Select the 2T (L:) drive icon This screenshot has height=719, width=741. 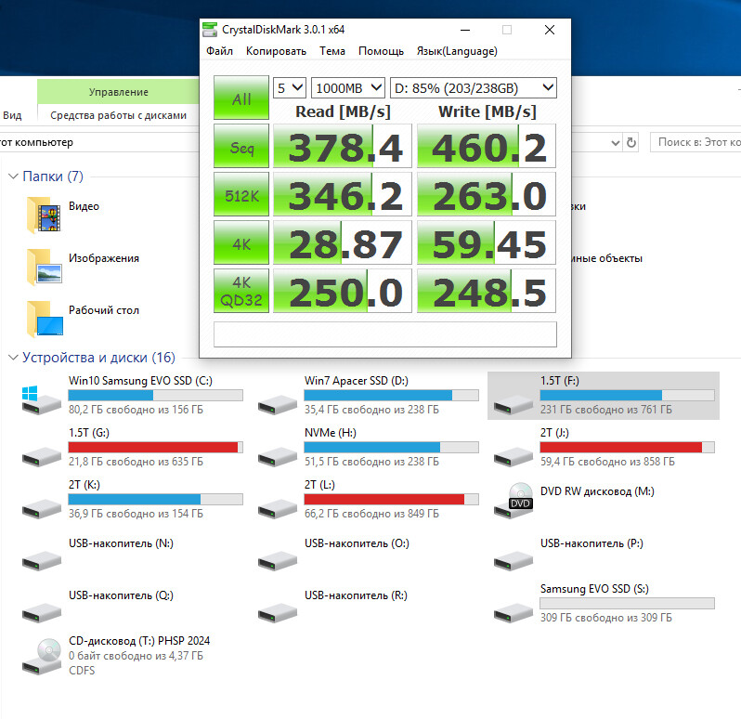tap(278, 508)
